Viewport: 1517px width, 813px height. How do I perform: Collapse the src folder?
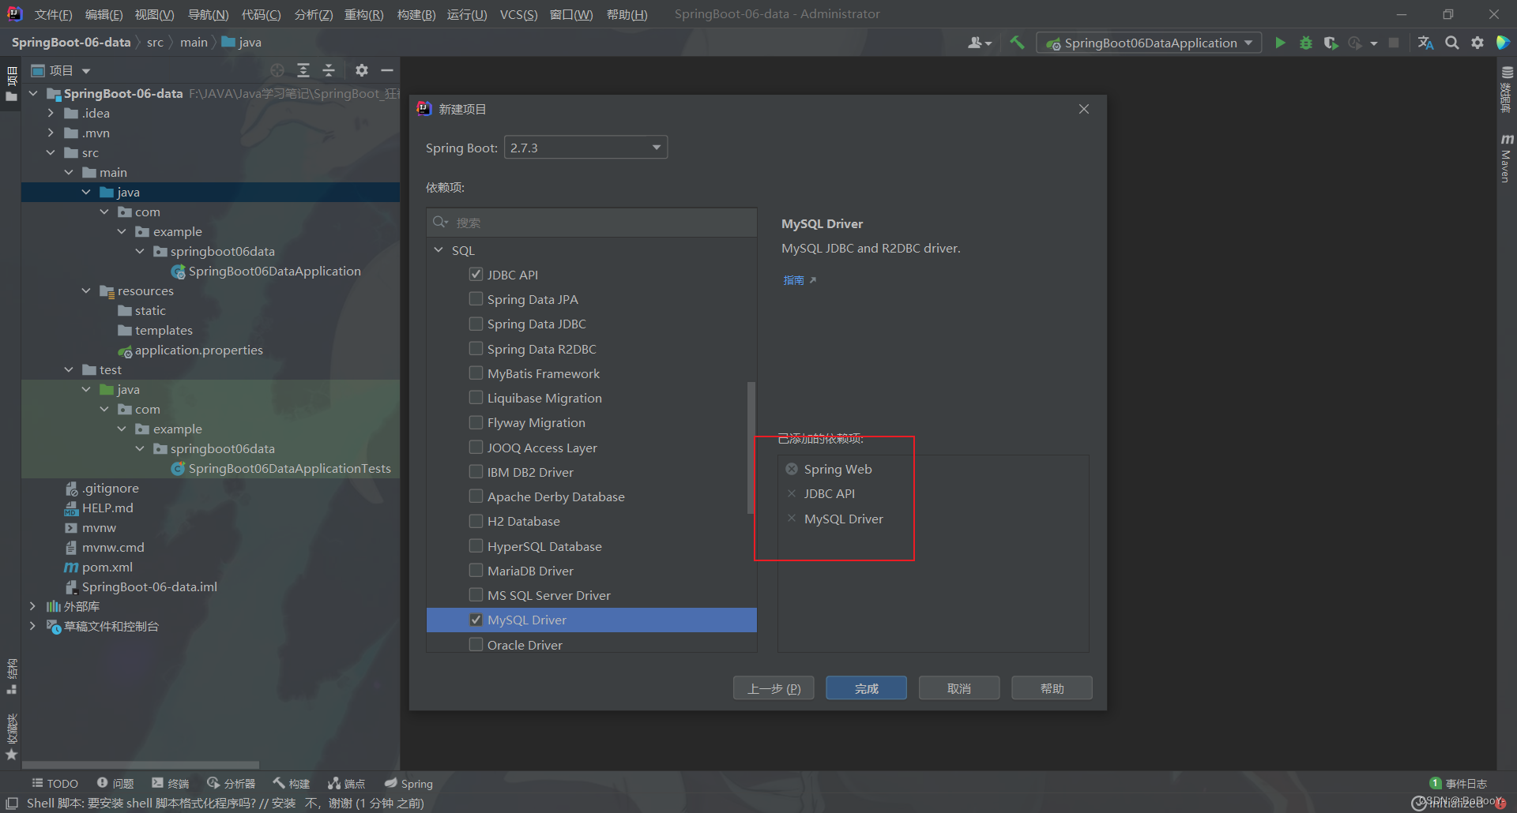pos(51,152)
